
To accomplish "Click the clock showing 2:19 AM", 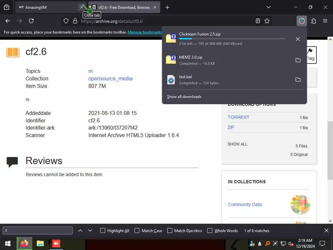I will 305,241.
